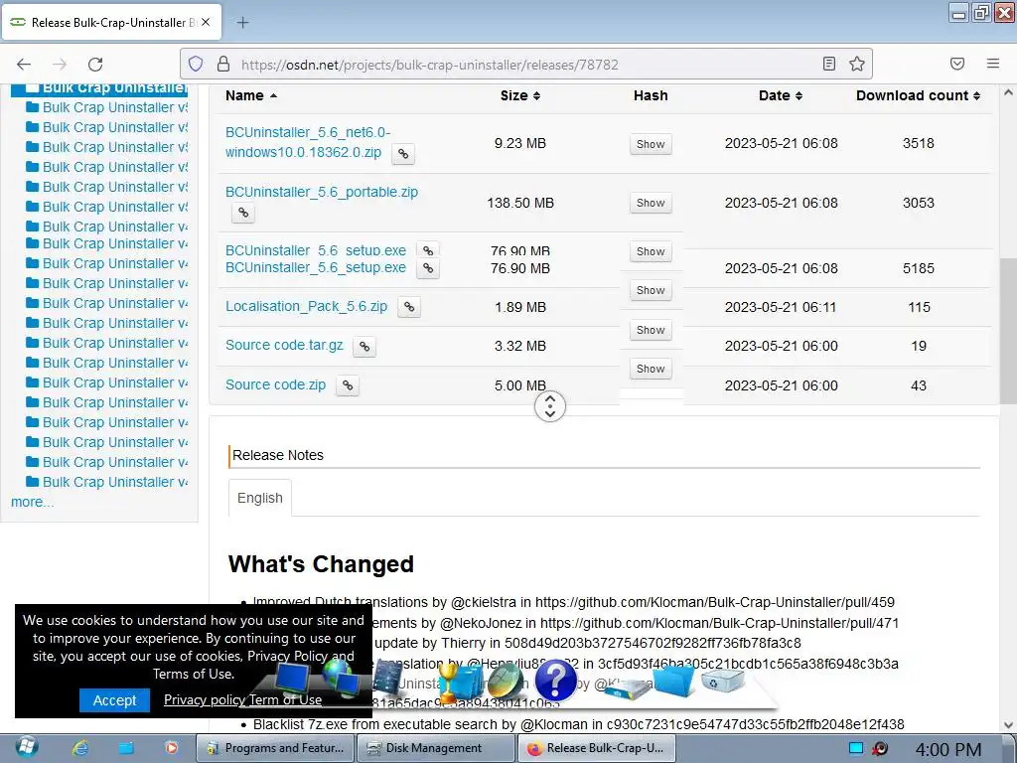Open the Recycle Bin icon in the dock
This screenshot has height=763, width=1017.
pyautogui.click(x=722, y=681)
